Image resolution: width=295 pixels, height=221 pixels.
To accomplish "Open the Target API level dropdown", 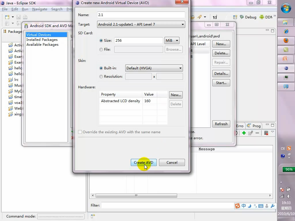I will coord(141,24).
